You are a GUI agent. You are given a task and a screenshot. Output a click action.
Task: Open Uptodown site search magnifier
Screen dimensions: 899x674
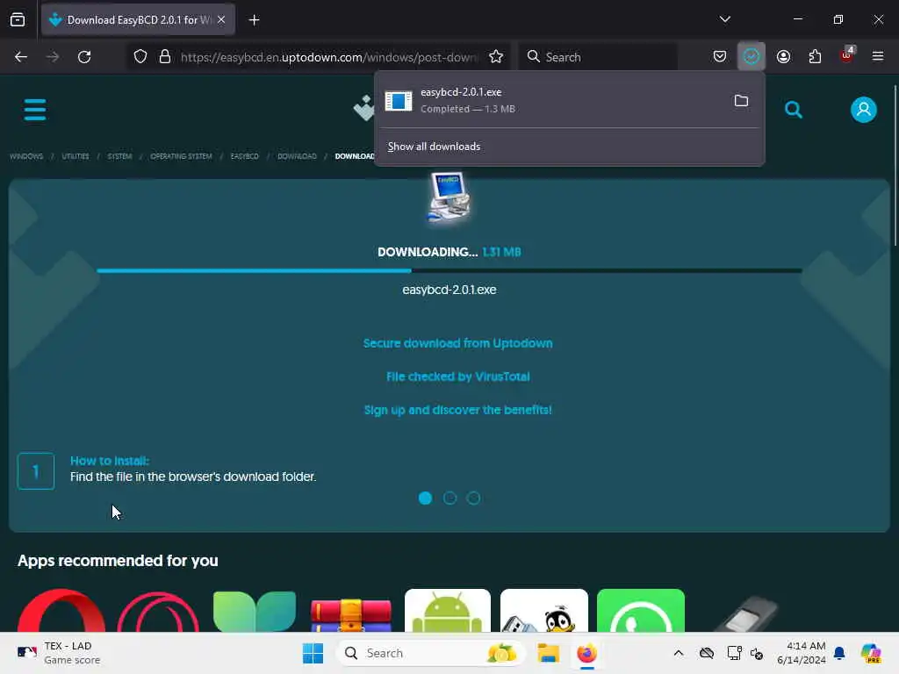[x=794, y=110]
